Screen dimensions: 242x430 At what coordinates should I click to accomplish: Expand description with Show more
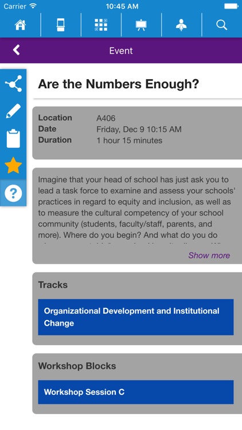tap(209, 255)
